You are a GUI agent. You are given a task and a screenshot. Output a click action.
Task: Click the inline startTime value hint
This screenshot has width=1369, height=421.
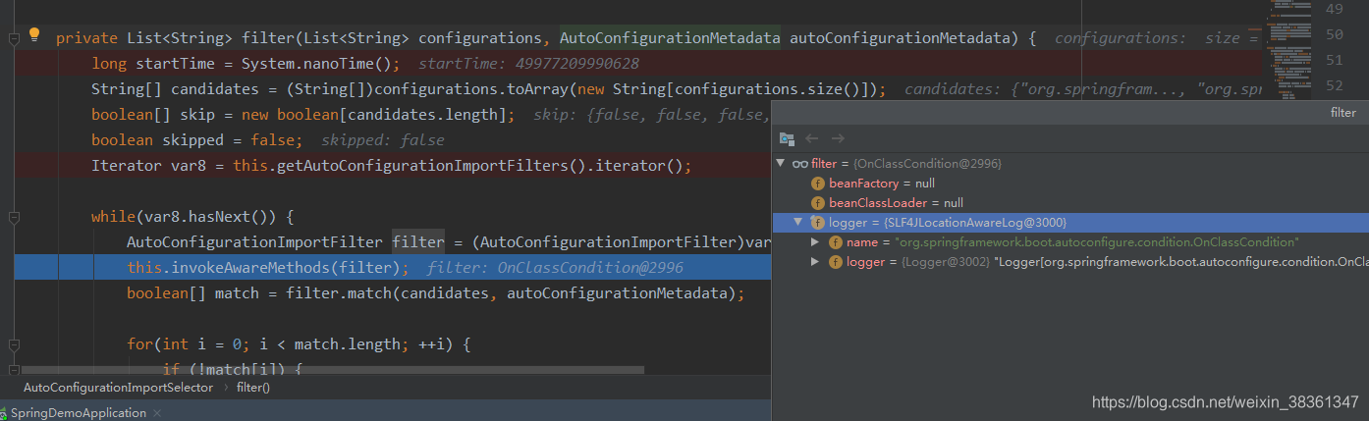click(x=528, y=64)
